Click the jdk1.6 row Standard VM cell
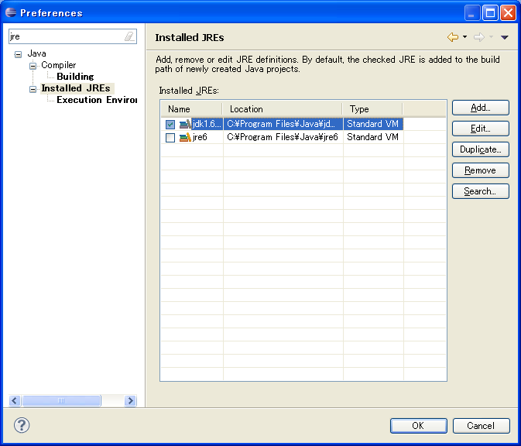 point(373,124)
